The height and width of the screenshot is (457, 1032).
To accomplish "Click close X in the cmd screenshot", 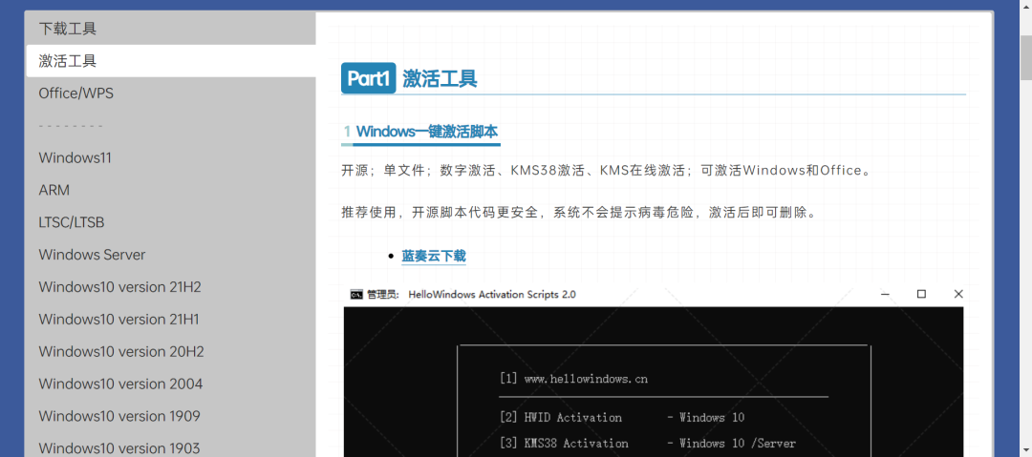I will (958, 294).
